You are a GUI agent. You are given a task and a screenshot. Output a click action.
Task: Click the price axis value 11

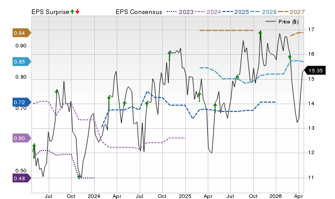pos(311,177)
